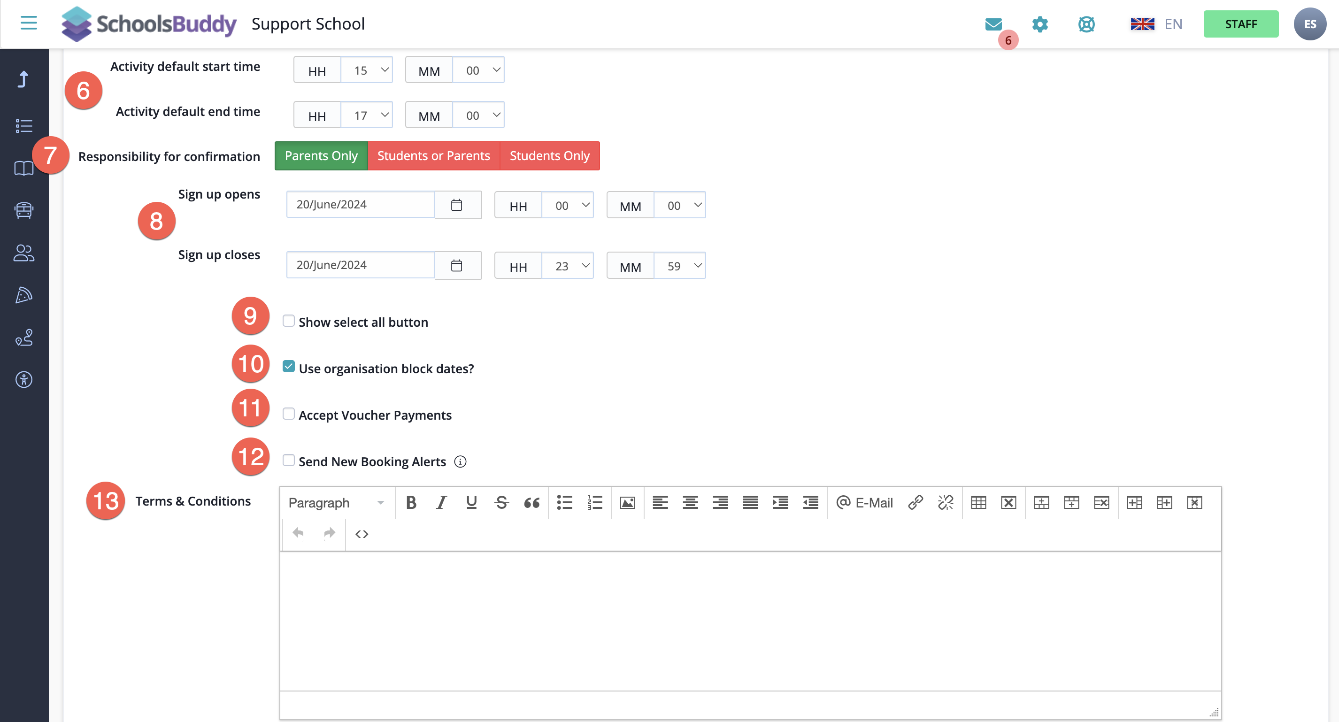Click the list icon in sidebar

click(24, 126)
